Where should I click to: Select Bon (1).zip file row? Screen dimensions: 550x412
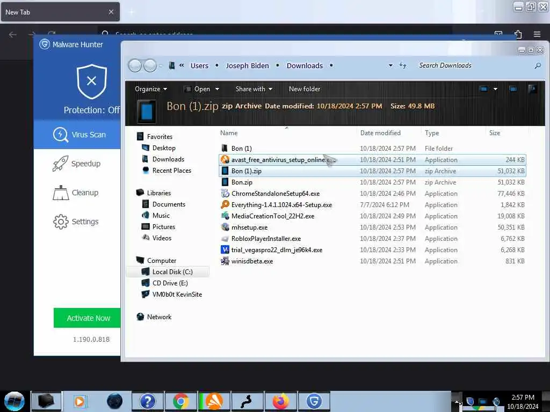click(x=372, y=171)
